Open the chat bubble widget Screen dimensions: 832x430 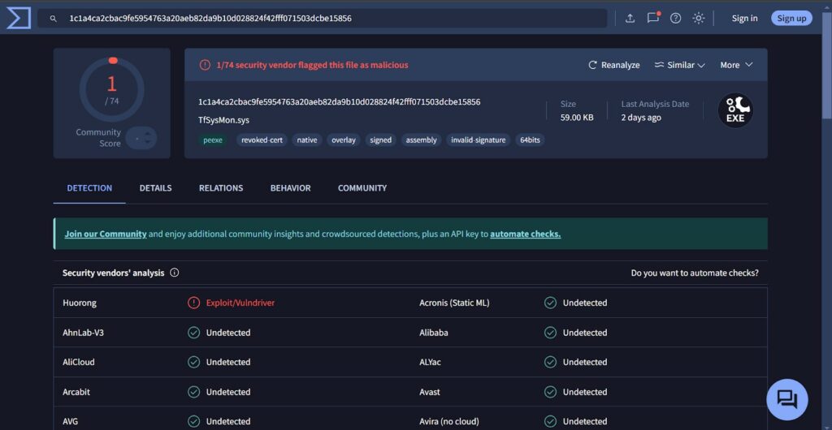[786, 399]
